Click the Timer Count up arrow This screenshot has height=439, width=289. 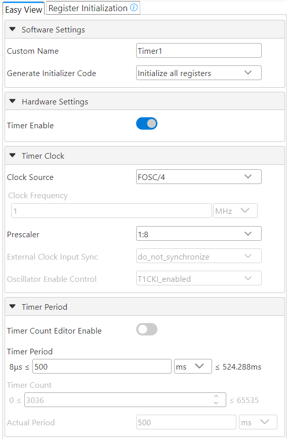pyautogui.click(x=216, y=396)
